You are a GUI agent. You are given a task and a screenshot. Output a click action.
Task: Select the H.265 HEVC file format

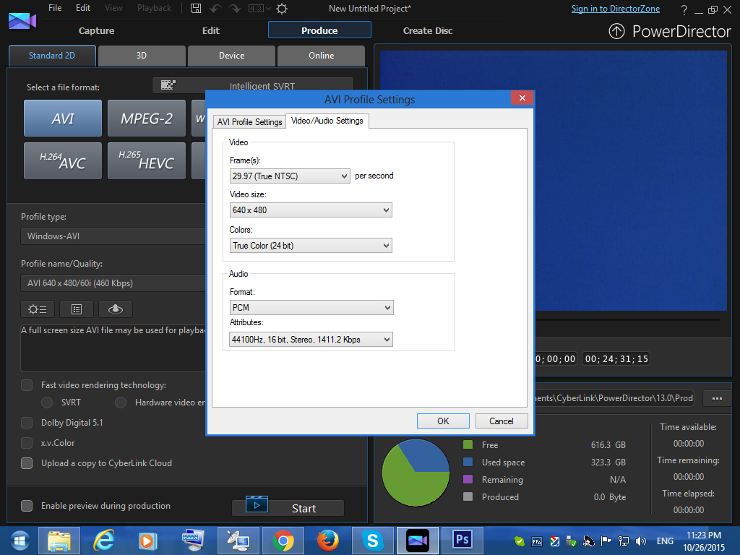[x=146, y=160]
